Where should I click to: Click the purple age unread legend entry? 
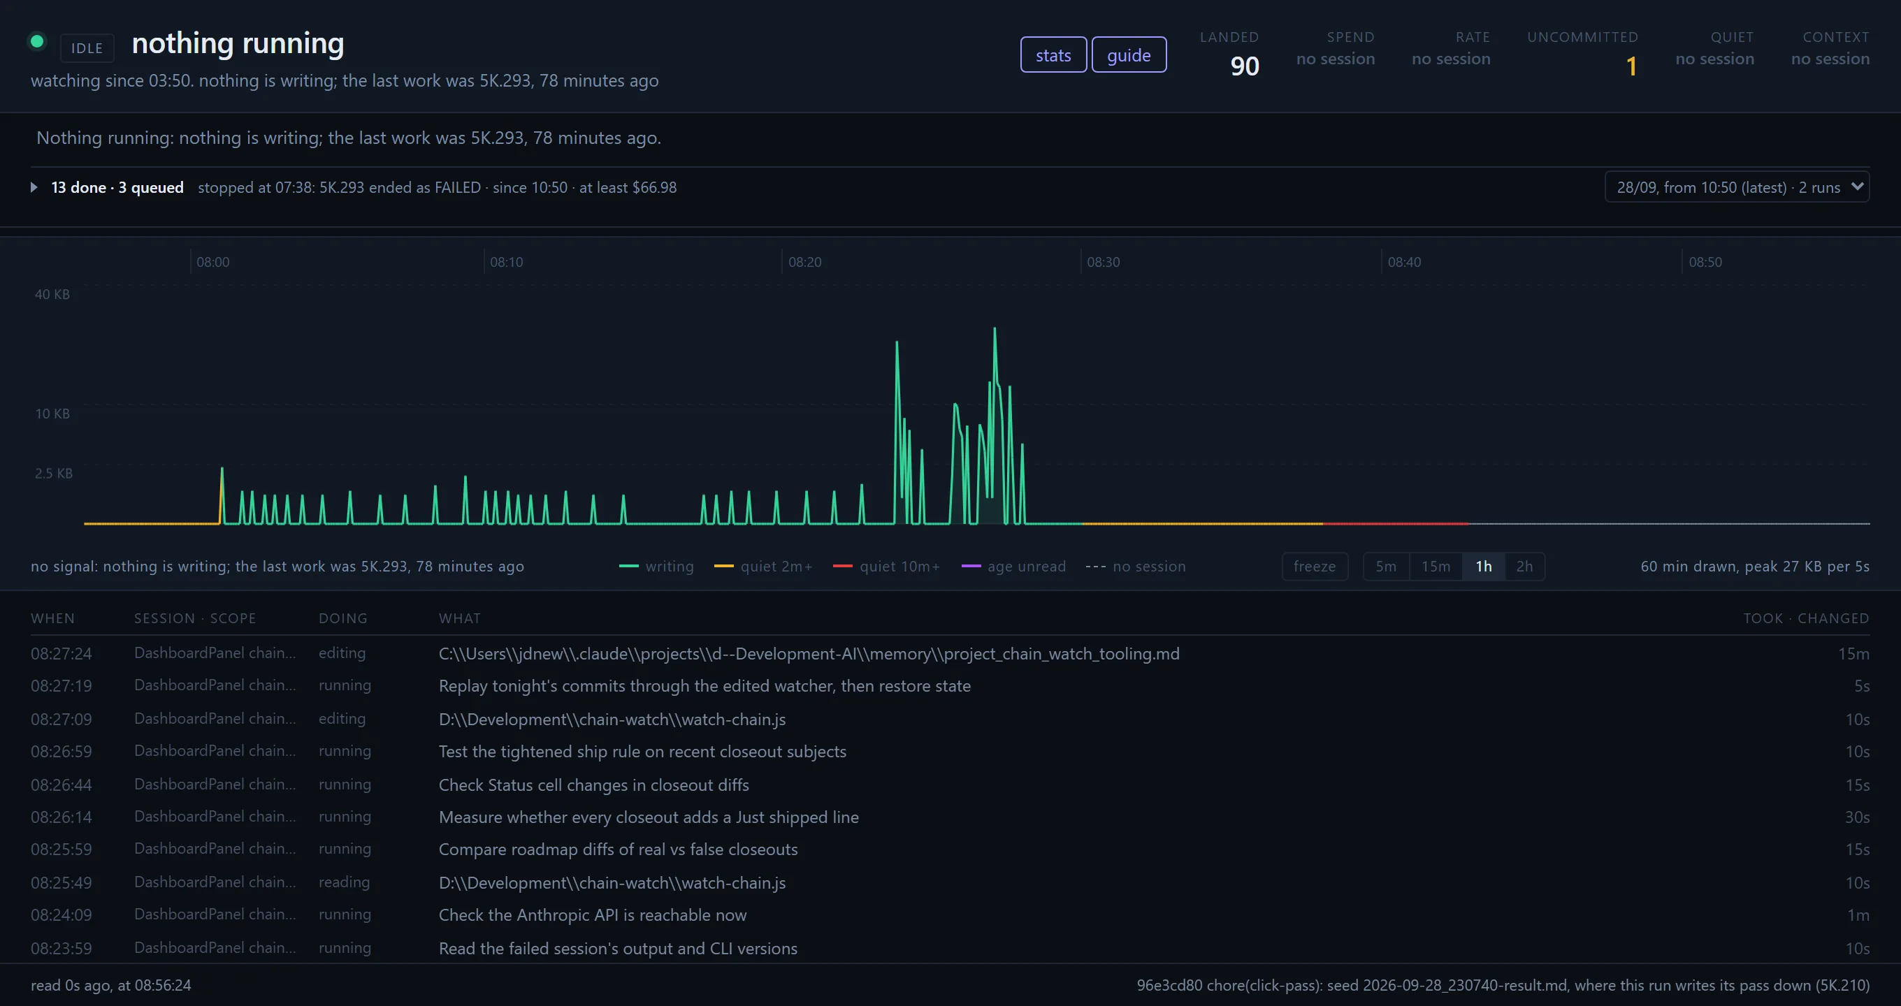click(1014, 567)
